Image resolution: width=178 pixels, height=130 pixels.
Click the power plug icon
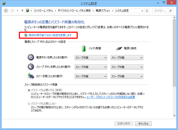[x=119, y=49]
